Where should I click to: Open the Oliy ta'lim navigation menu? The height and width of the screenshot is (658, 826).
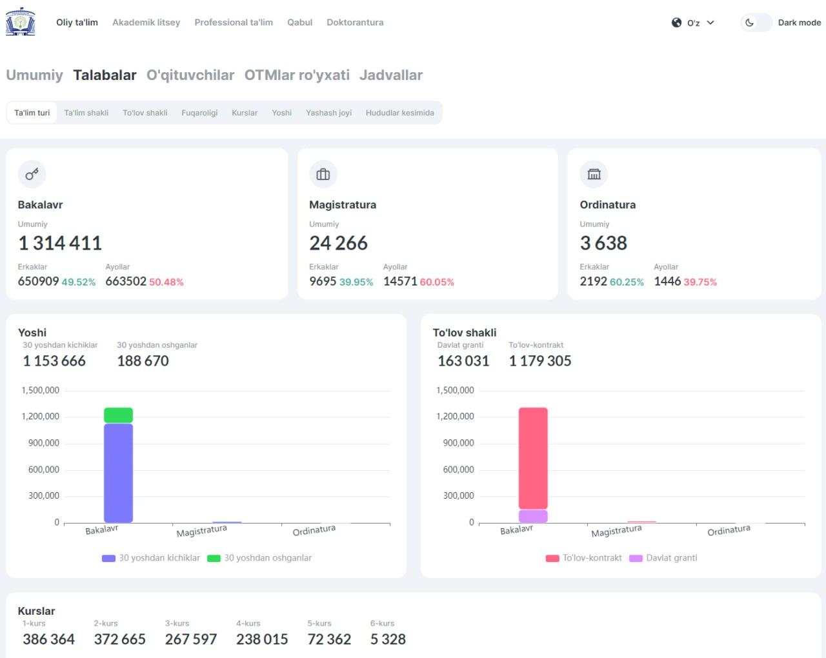coord(77,23)
